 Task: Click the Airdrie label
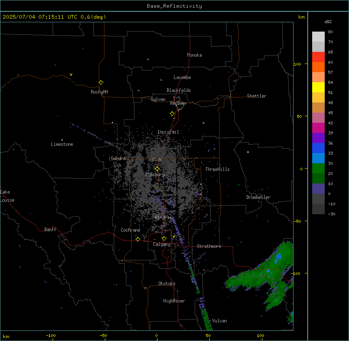pyautogui.click(x=164, y=217)
